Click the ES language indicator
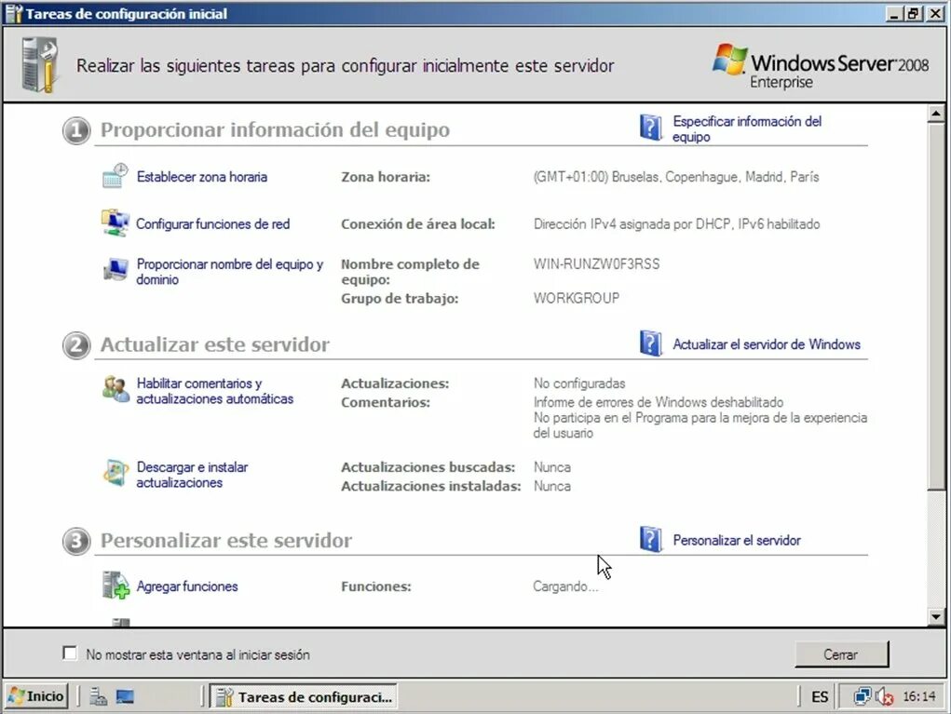The height and width of the screenshot is (714, 951). (x=820, y=696)
